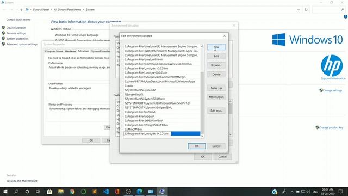Click OK in Environment Variables window
The image size is (348, 196).
[x=203, y=157]
